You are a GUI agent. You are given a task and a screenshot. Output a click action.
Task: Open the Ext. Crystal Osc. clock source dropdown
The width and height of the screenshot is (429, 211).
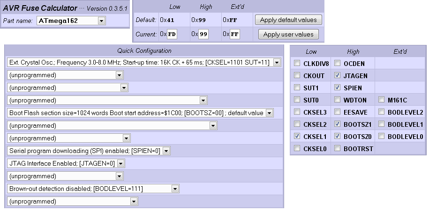(144, 63)
